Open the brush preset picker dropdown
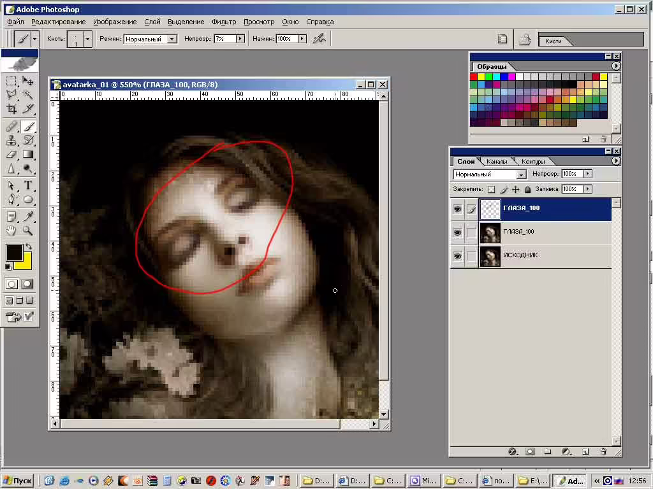The width and height of the screenshot is (653, 489). (x=87, y=39)
